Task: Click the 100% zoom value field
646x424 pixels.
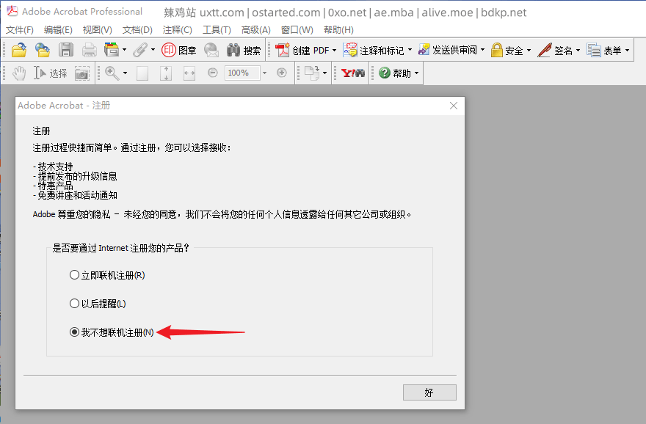Action: pos(242,73)
